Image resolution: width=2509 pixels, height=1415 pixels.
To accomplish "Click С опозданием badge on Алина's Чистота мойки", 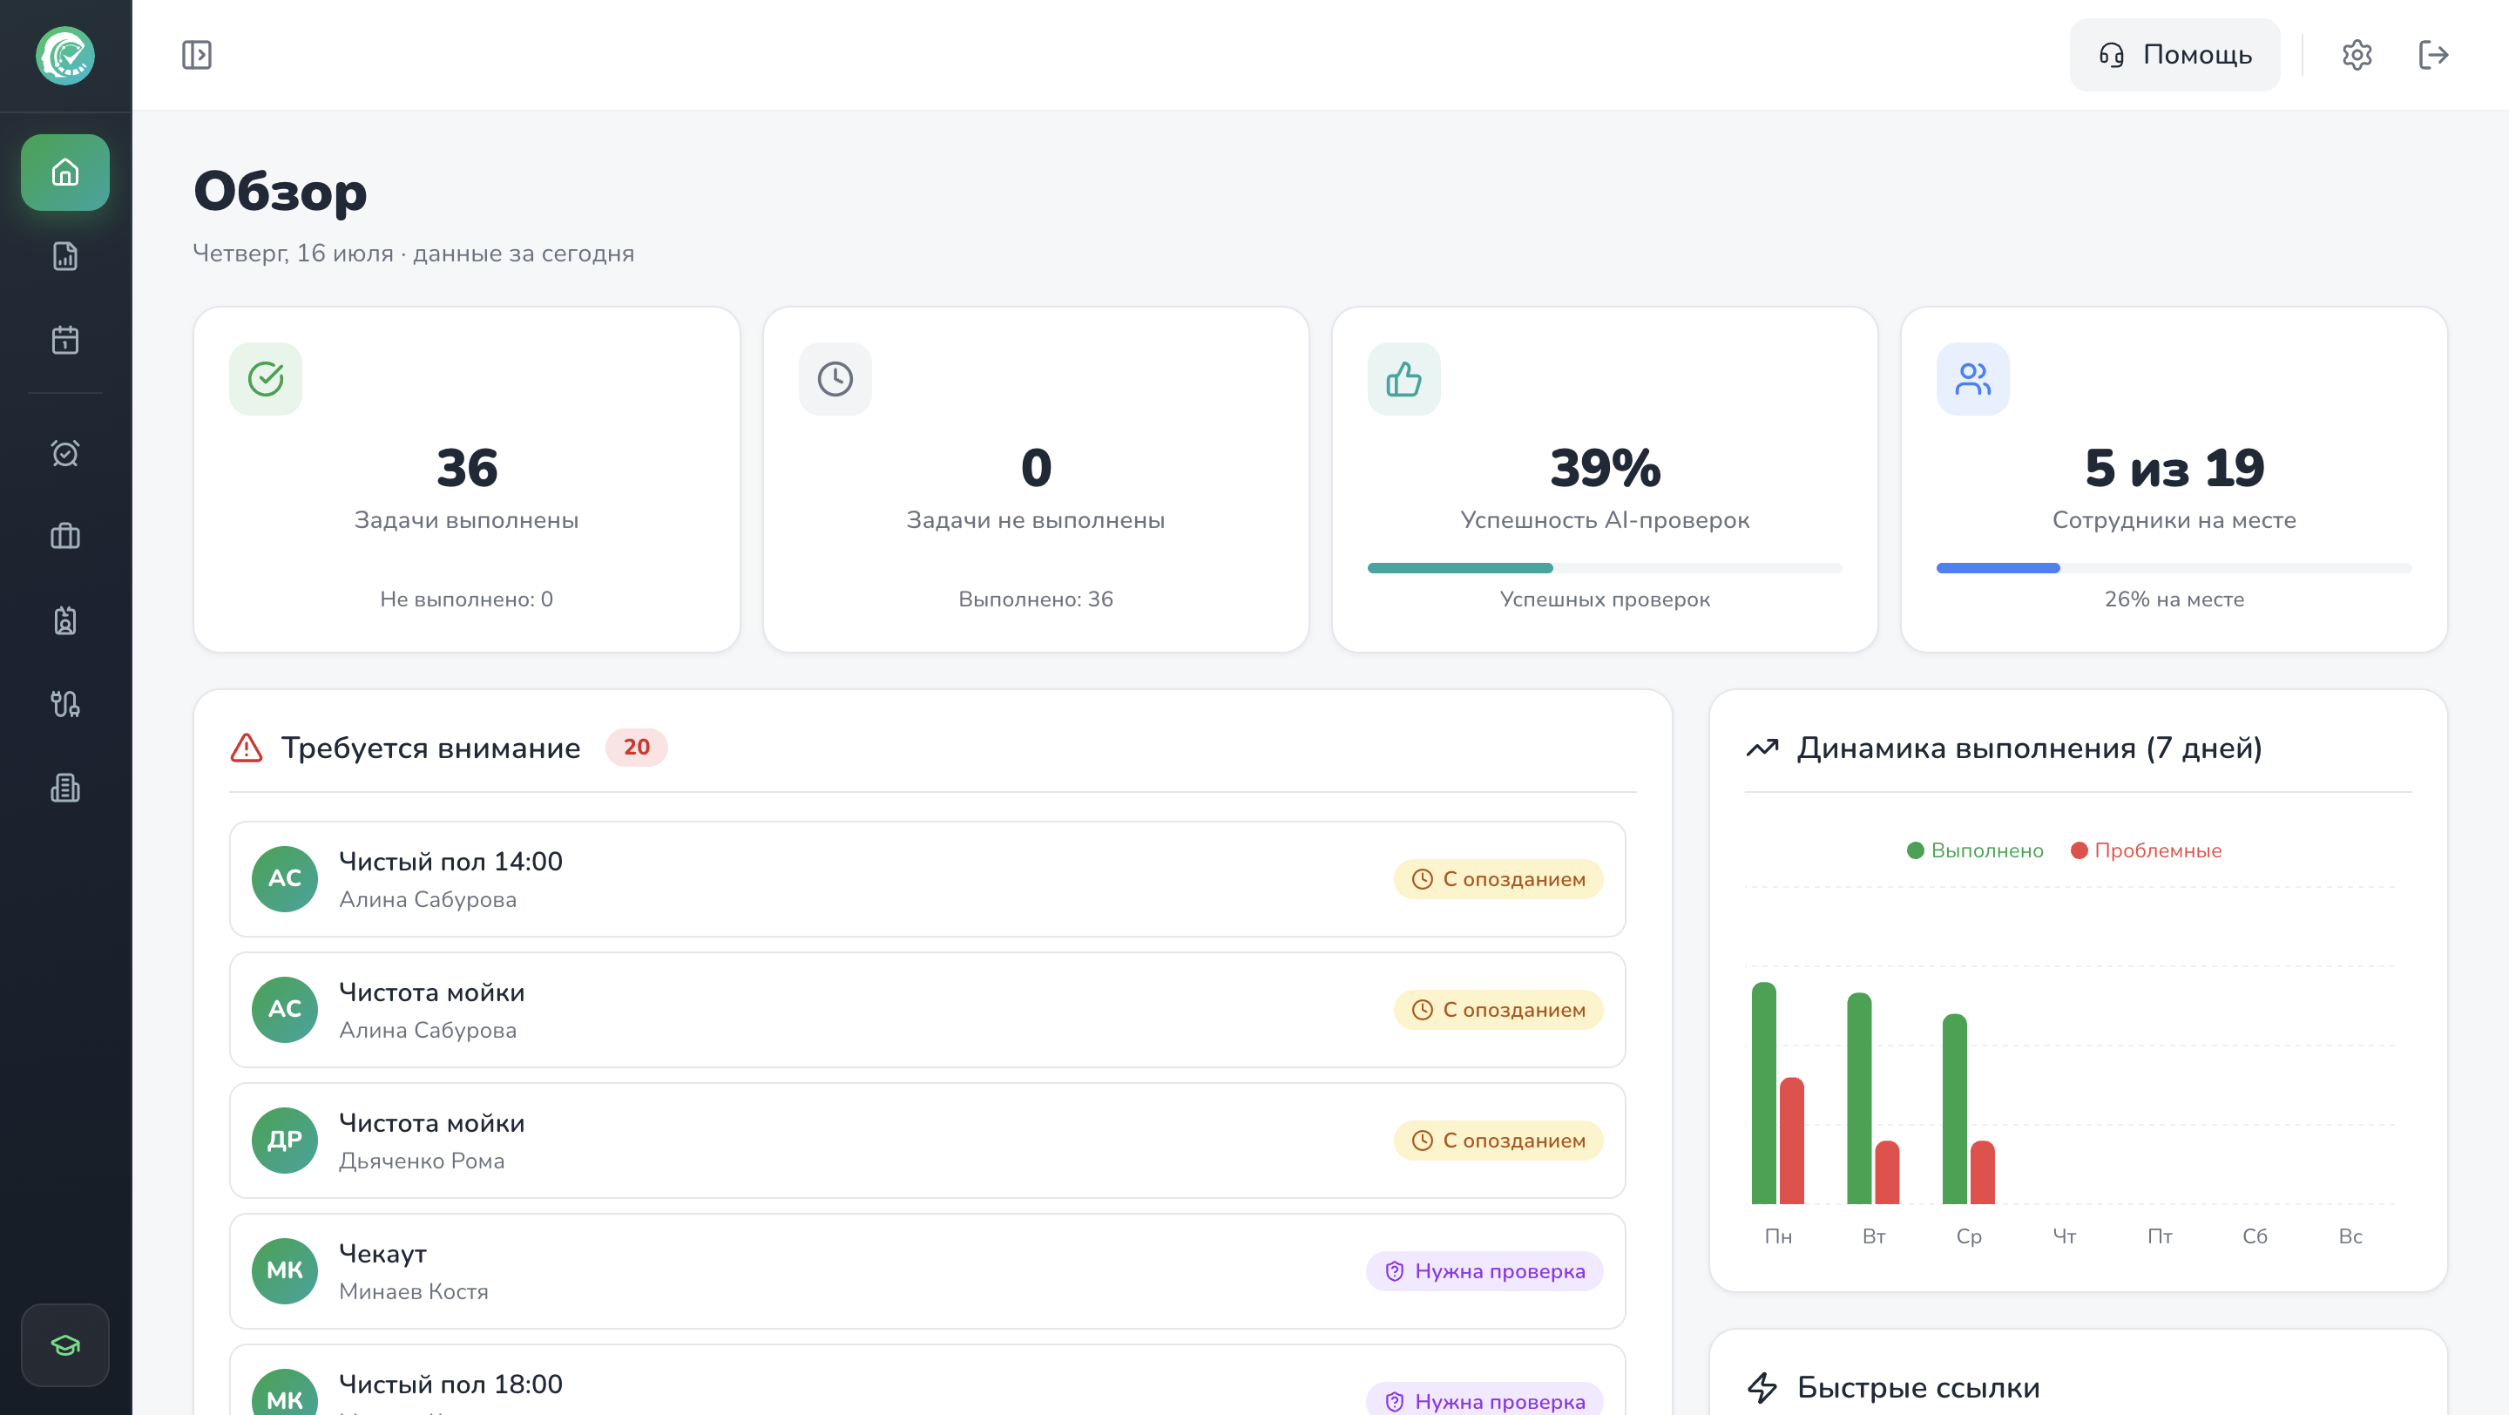I will click(1498, 1010).
